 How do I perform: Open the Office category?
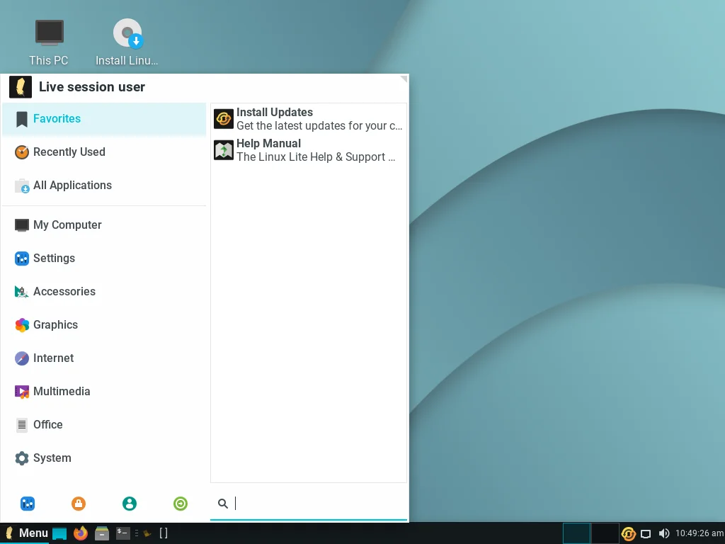tap(104, 425)
